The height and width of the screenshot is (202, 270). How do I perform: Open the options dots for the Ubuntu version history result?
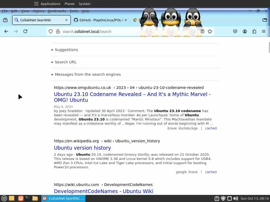tap(201, 172)
